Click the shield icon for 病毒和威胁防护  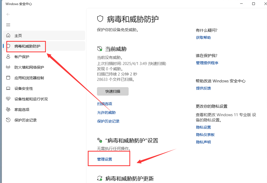pyautogui.click(x=9, y=46)
